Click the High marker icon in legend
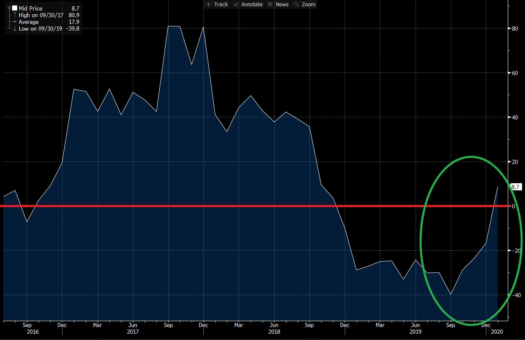This screenshot has height=340, width=525. 15,15
